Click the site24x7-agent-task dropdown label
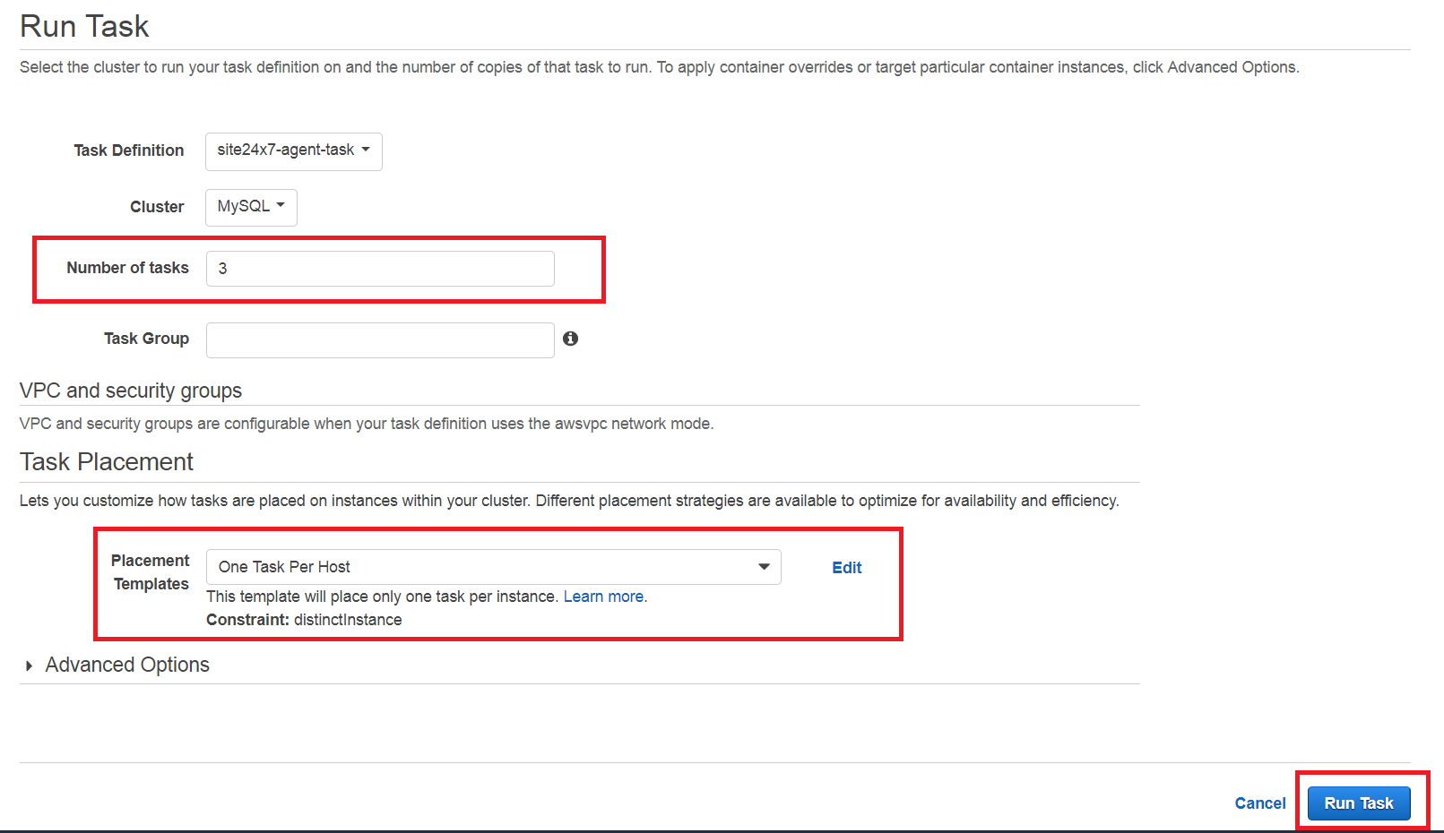This screenshot has height=833, width=1444. [x=285, y=150]
